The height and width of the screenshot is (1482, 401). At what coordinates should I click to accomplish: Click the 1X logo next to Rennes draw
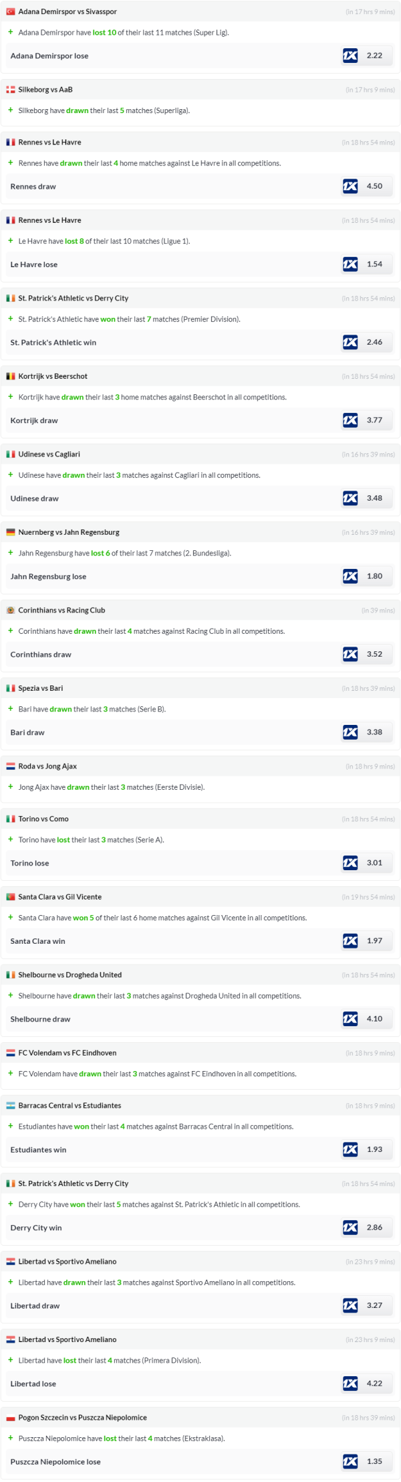coord(350,186)
